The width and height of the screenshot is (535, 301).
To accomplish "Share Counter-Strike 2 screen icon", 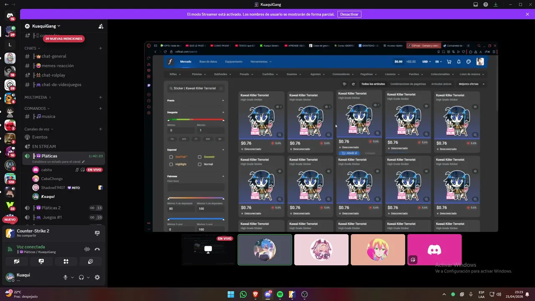I will click(x=97, y=233).
